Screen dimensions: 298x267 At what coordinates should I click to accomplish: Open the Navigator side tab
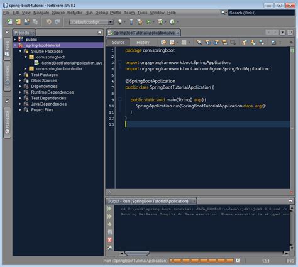pyautogui.click(x=7, y=123)
